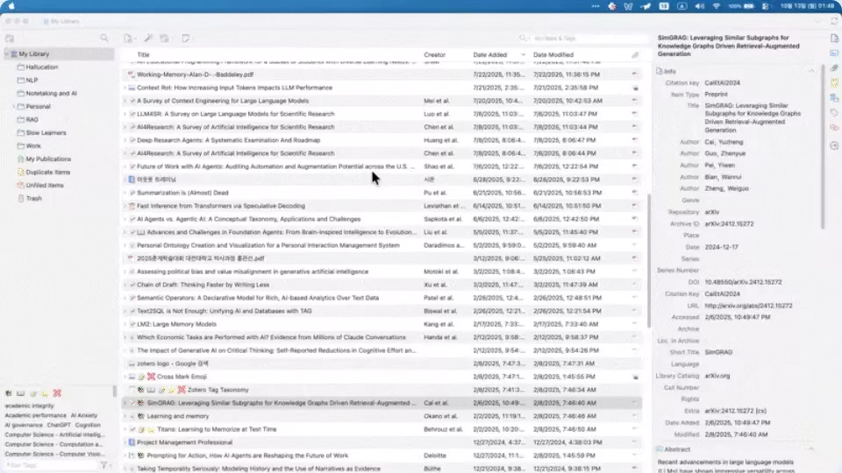Show Unfiled Items
The image size is (842, 473).
61,186
